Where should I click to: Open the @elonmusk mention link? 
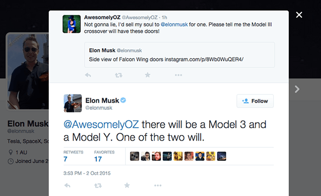(x=174, y=25)
